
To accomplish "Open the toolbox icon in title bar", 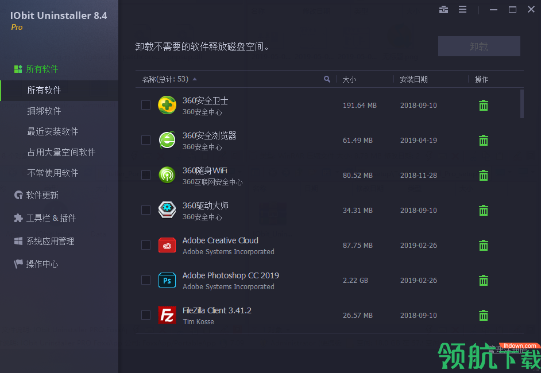I will (443, 10).
